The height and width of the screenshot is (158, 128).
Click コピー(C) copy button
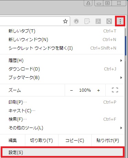coord(75,140)
